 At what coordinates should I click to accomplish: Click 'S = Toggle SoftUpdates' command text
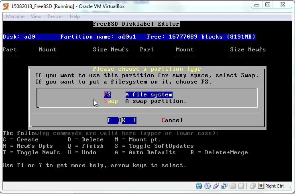154,146
